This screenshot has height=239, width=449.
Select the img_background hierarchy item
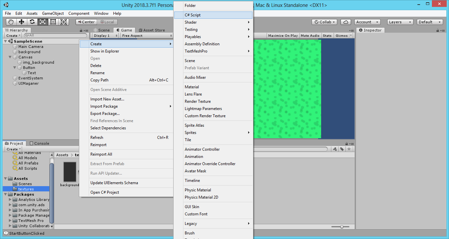tap(38, 62)
